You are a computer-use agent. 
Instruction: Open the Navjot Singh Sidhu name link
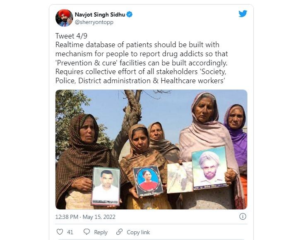pos(100,14)
